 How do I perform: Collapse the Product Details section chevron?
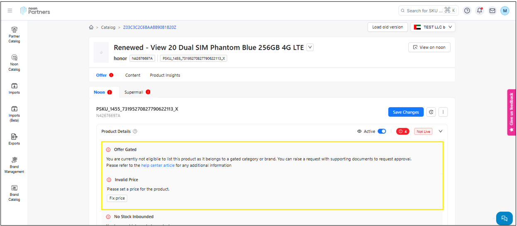(x=441, y=132)
